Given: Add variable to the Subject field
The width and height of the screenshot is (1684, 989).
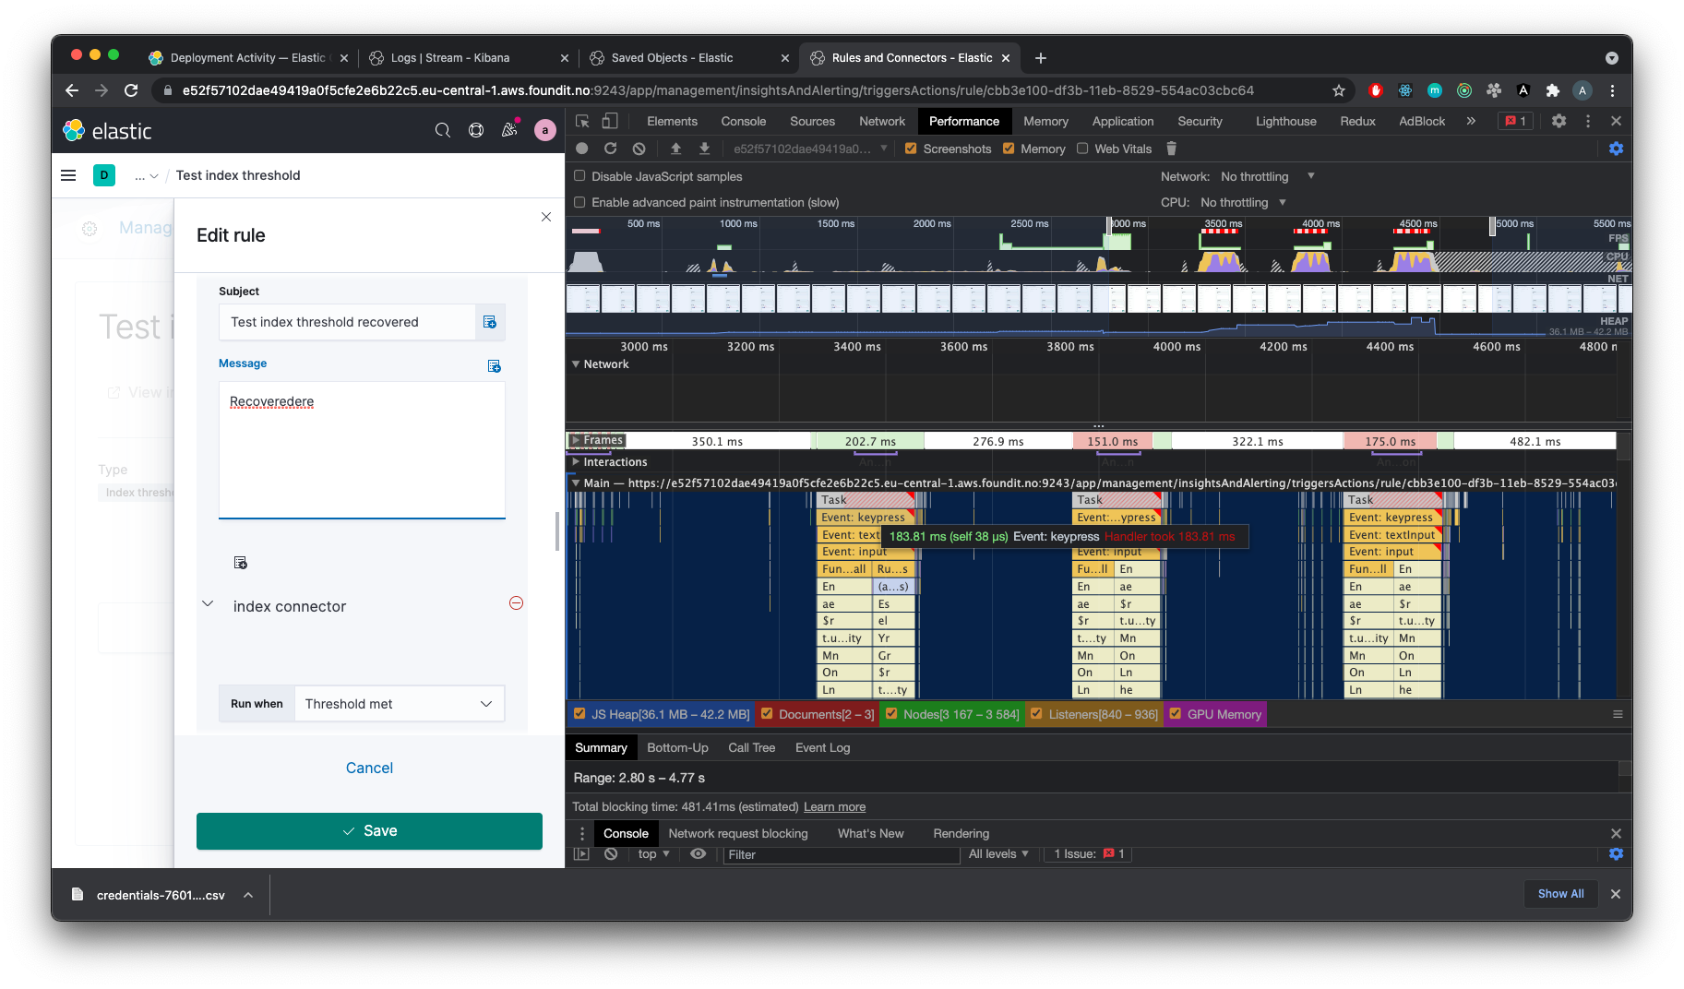Looking at the screenshot, I should pyautogui.click(x=490, y=322).
